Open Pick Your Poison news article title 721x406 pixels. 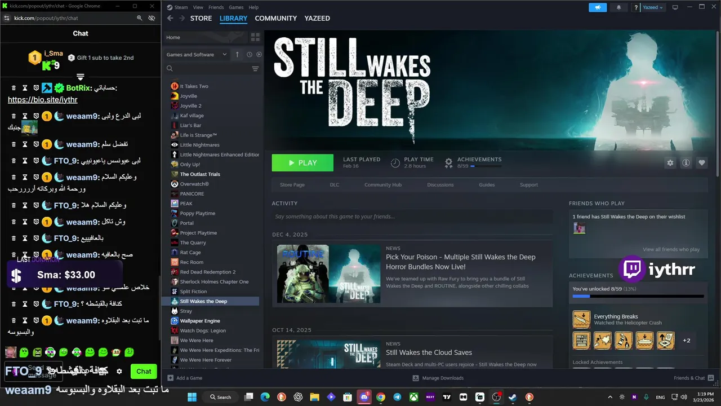click(461, 262)
